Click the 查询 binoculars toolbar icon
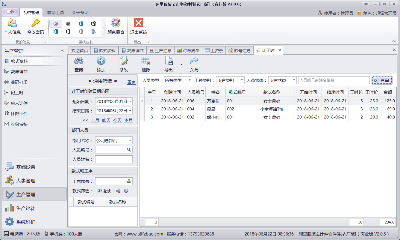 (x=79, y=61)
